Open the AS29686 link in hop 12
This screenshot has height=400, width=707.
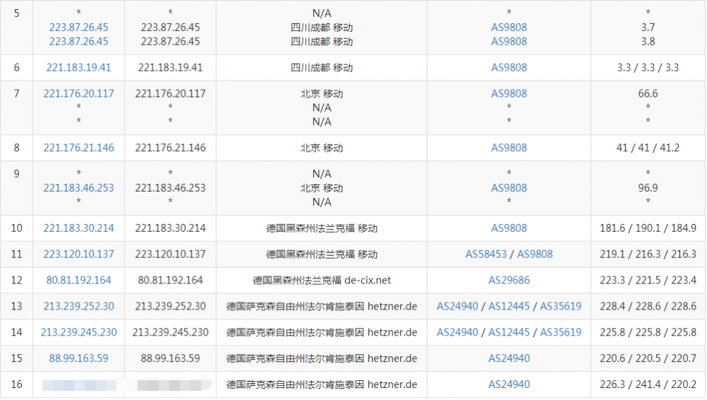tap(509, 281)
